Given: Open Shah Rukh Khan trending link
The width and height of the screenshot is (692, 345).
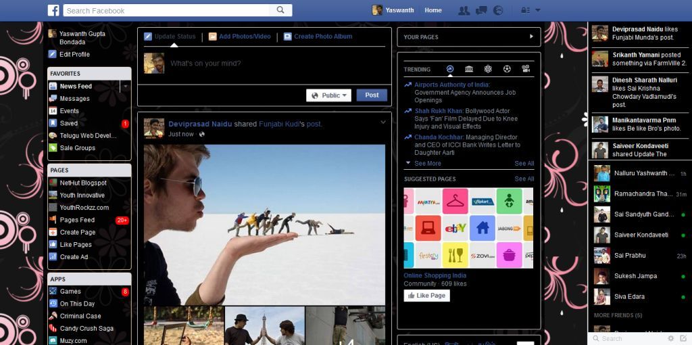Looking at the screenshot, I should pyautogui.click(x=439, y=111).
